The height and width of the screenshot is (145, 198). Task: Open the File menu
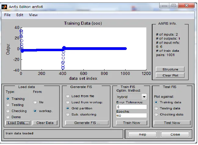[x=7, y=15]
